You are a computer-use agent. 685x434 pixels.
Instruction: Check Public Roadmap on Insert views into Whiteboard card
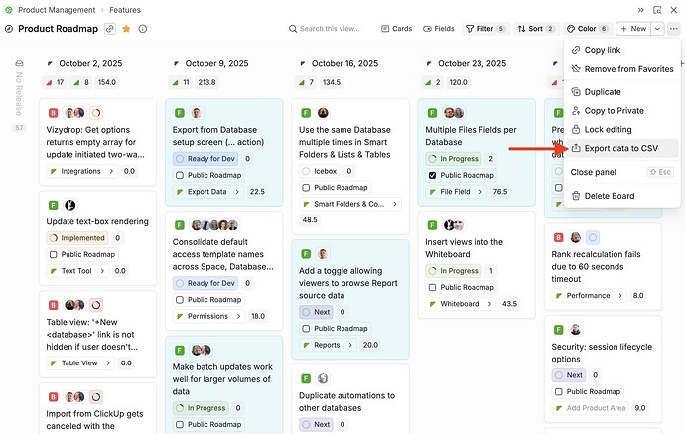[x=432, y=288]
